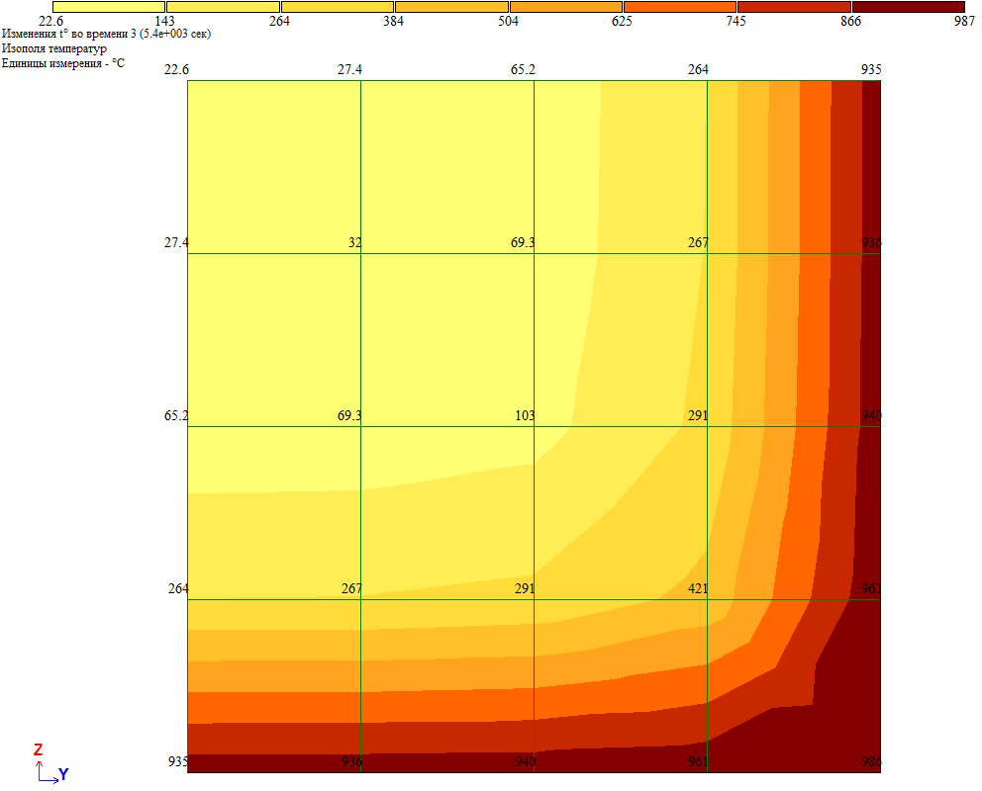Click the red Z axis label

tap(38, 750)
